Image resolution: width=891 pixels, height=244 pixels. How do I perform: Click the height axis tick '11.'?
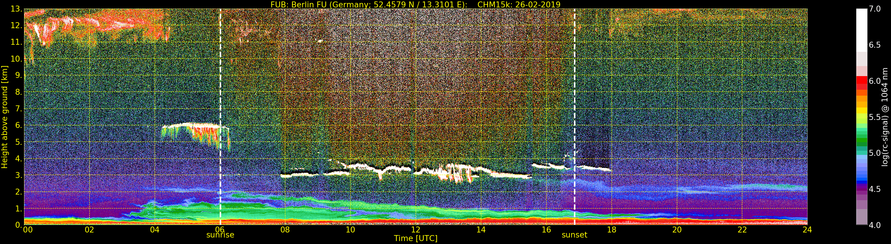(17, 42)
